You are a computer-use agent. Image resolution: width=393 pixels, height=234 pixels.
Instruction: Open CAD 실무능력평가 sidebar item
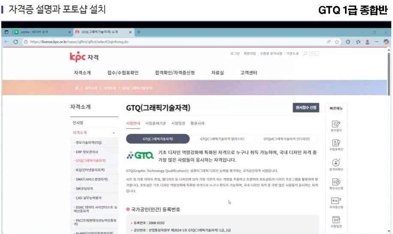pyautogui.click(x=94, y=198)
